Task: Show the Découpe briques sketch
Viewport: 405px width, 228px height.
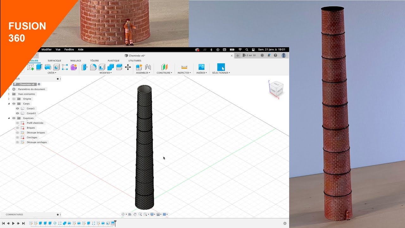Action: pyautogui.click(x=17, y=133)
